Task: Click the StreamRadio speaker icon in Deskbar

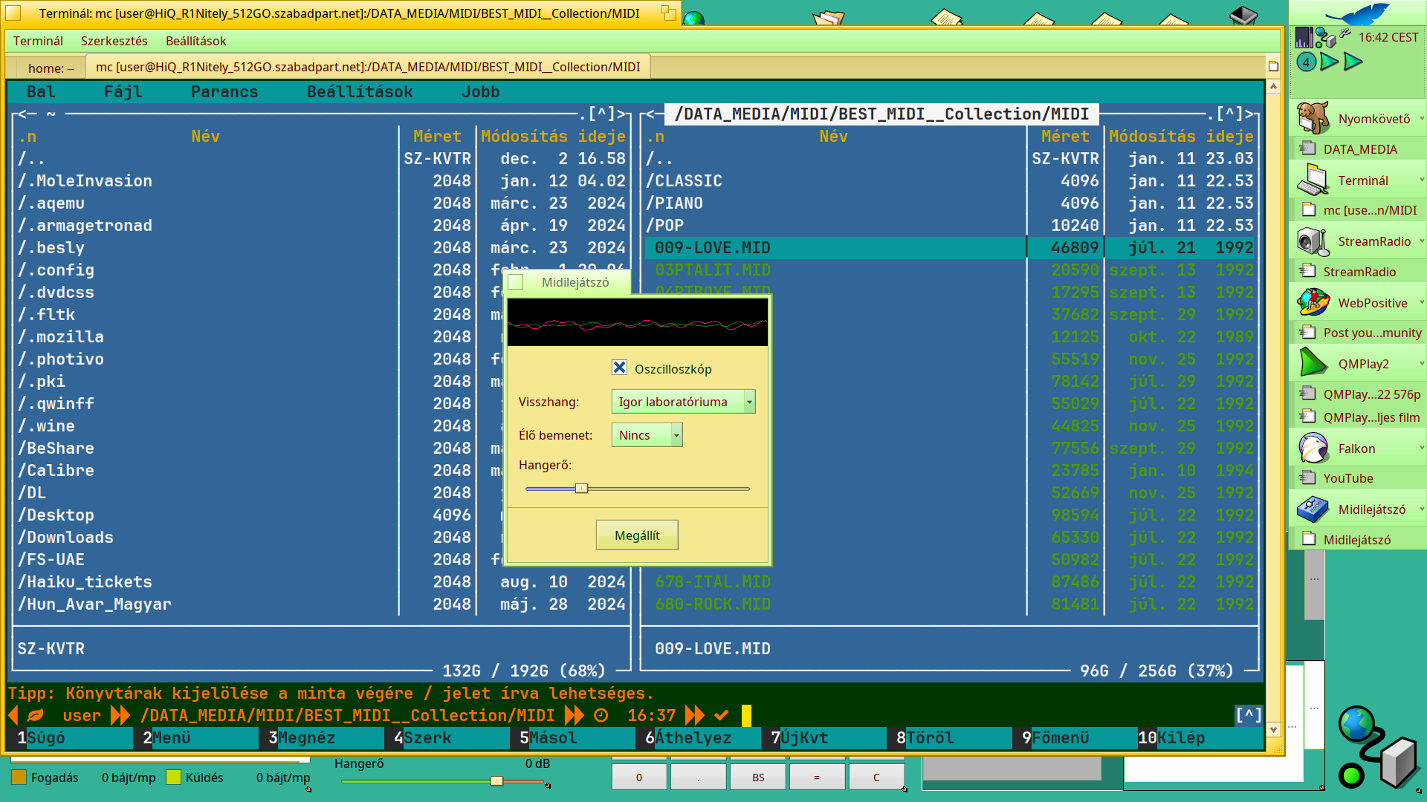Action: [x=1313, y=241]
